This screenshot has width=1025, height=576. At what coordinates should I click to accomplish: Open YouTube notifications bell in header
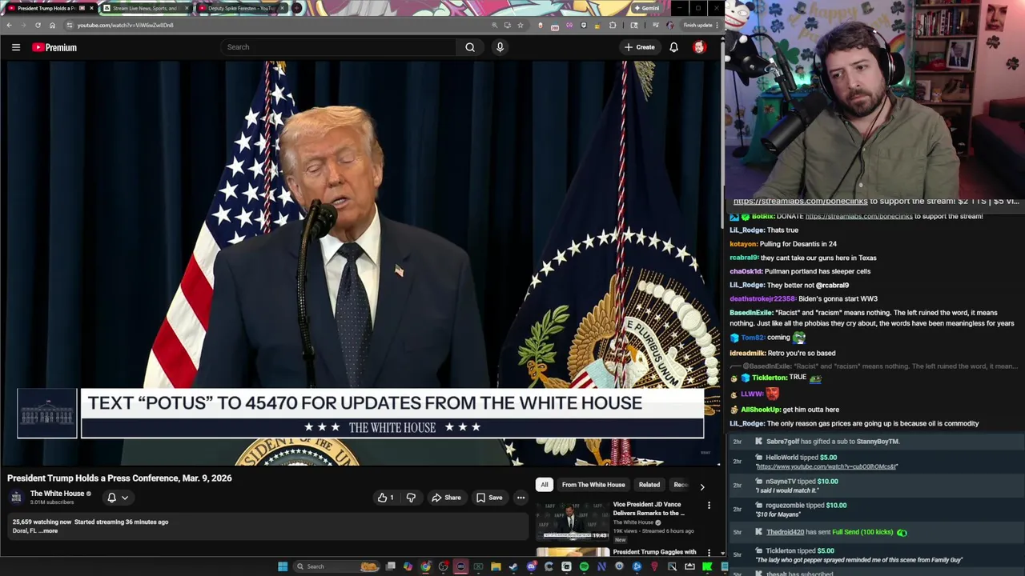click(x=673, y=47)
